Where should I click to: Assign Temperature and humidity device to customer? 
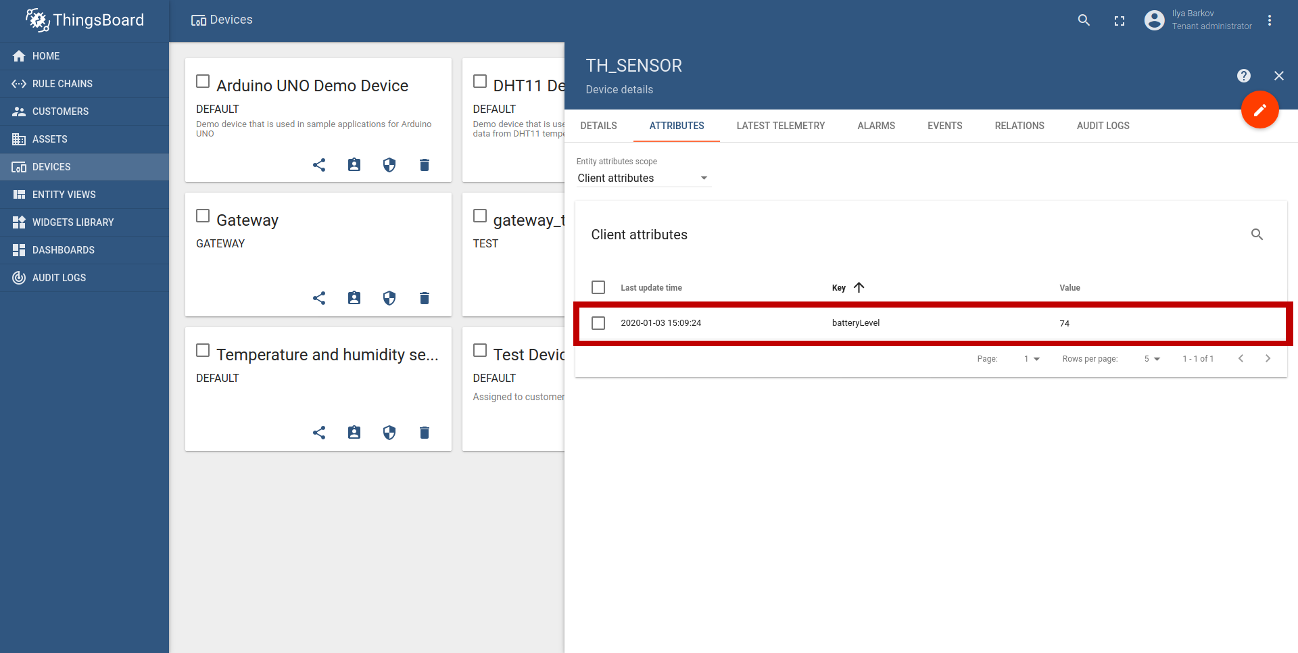pos(354,433)
